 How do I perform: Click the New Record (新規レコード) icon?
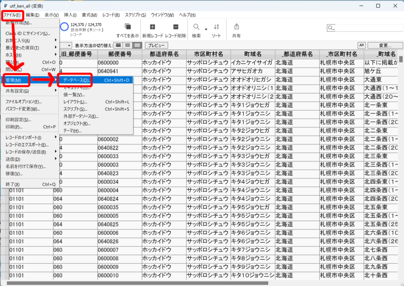pyautogui.click(x=152, y=27)
